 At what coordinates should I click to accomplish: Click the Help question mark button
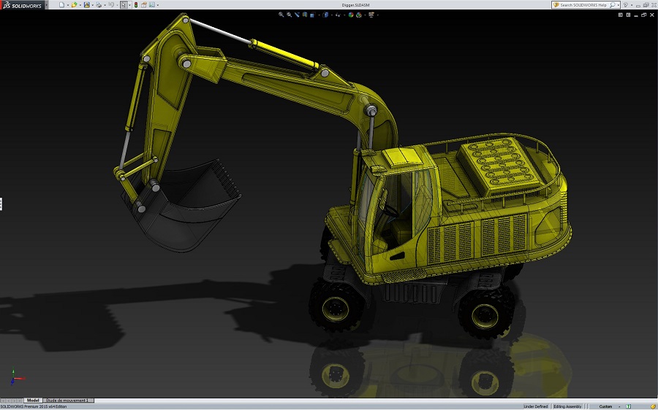(625, 4)
